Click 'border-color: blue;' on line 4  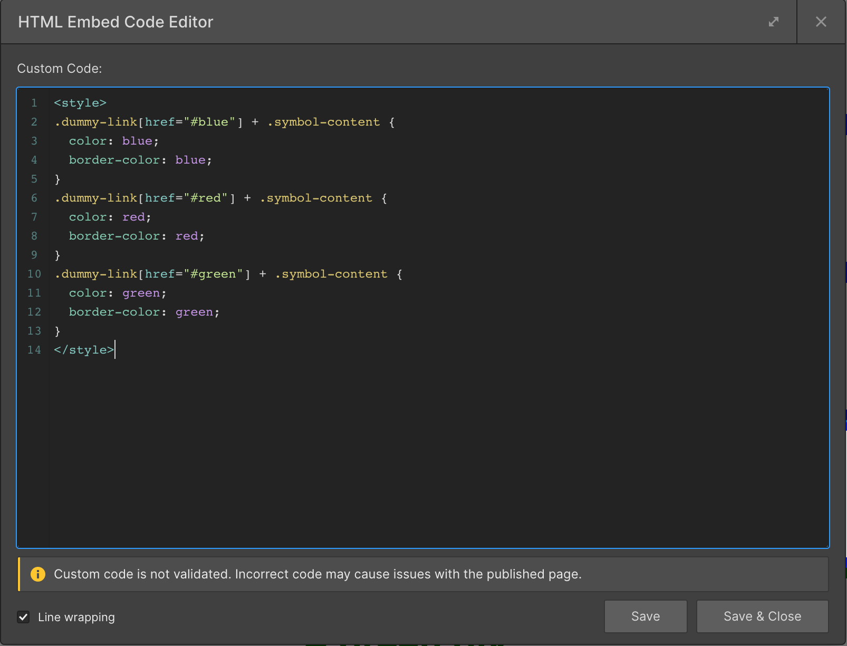[x=140, y=160]
